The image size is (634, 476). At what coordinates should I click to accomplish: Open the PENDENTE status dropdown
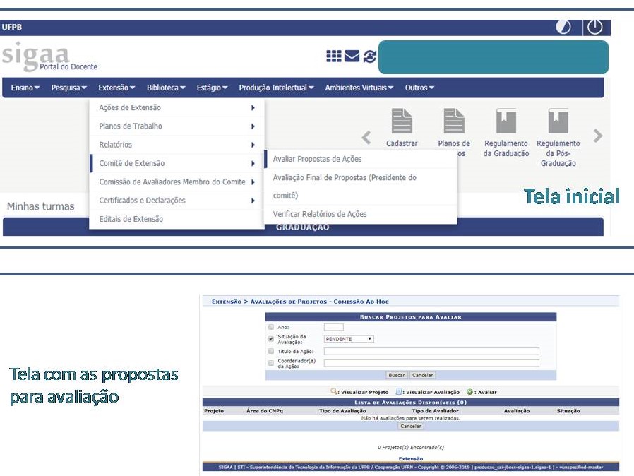click(349, 339)
